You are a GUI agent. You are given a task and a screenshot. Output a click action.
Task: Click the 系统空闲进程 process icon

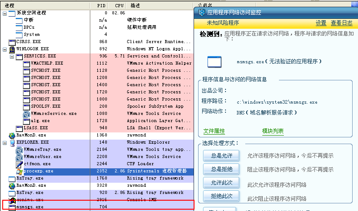(12, 13)
